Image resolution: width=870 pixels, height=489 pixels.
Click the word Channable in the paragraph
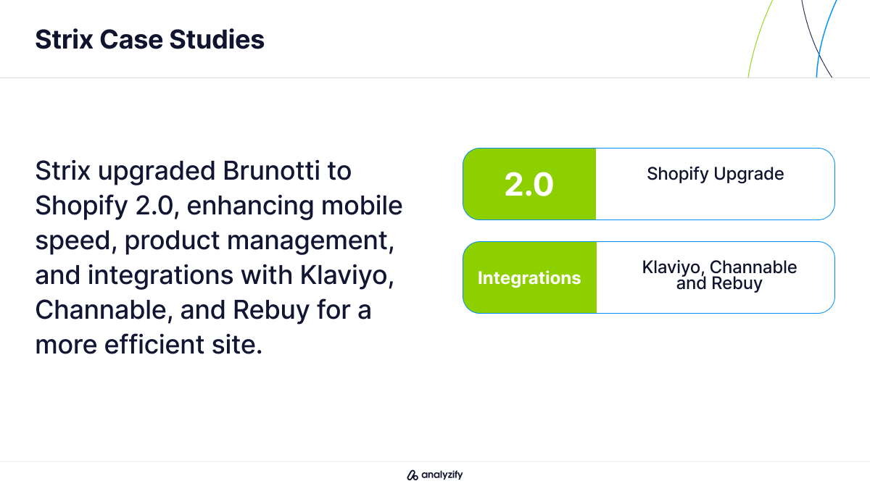tap(101, 311)
